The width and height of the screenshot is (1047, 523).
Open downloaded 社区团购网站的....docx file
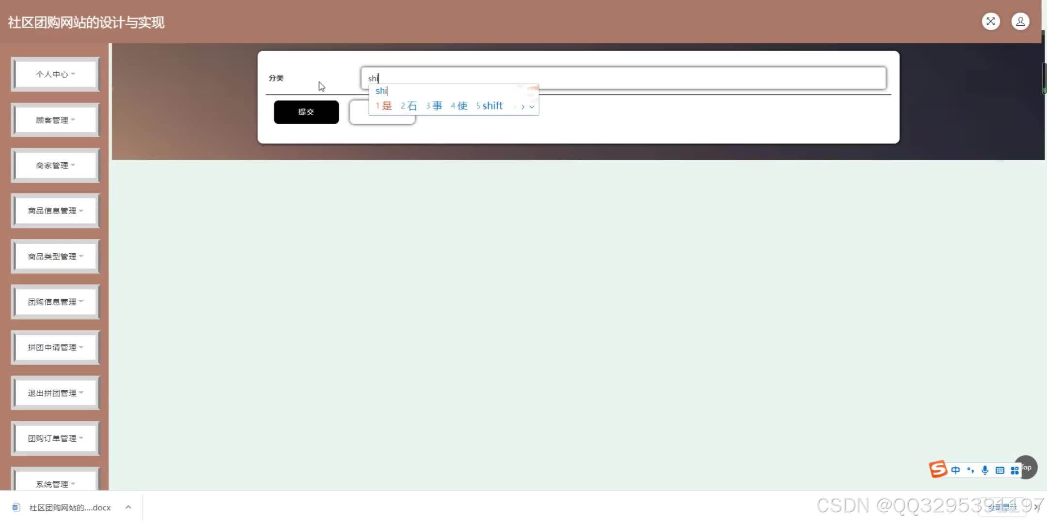click(x=70, y=508)
